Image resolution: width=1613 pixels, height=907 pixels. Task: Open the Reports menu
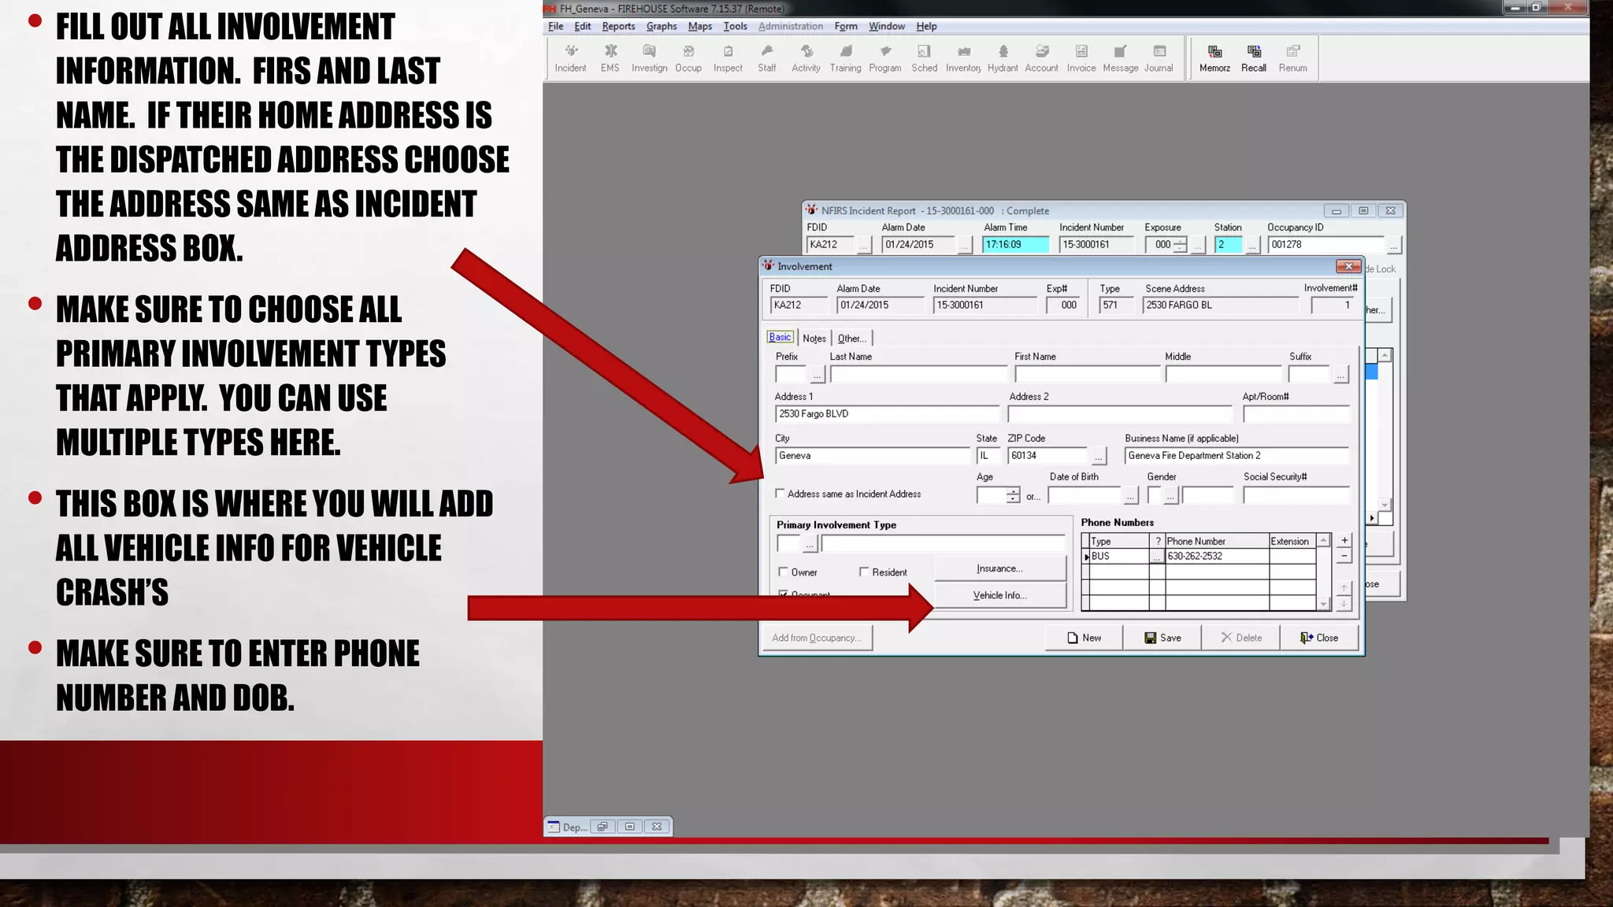coord(618,26)
